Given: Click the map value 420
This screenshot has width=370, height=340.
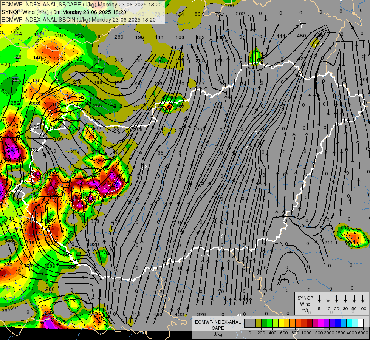Looking at the screenshot, I should (x=302, y=59).
